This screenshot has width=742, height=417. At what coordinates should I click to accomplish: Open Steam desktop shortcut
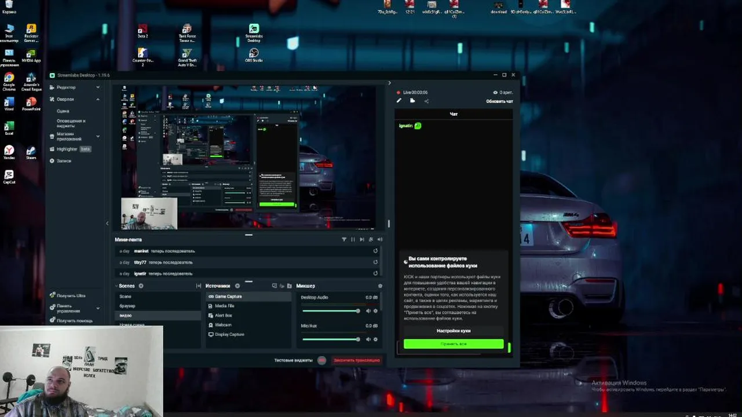[31, 153]
